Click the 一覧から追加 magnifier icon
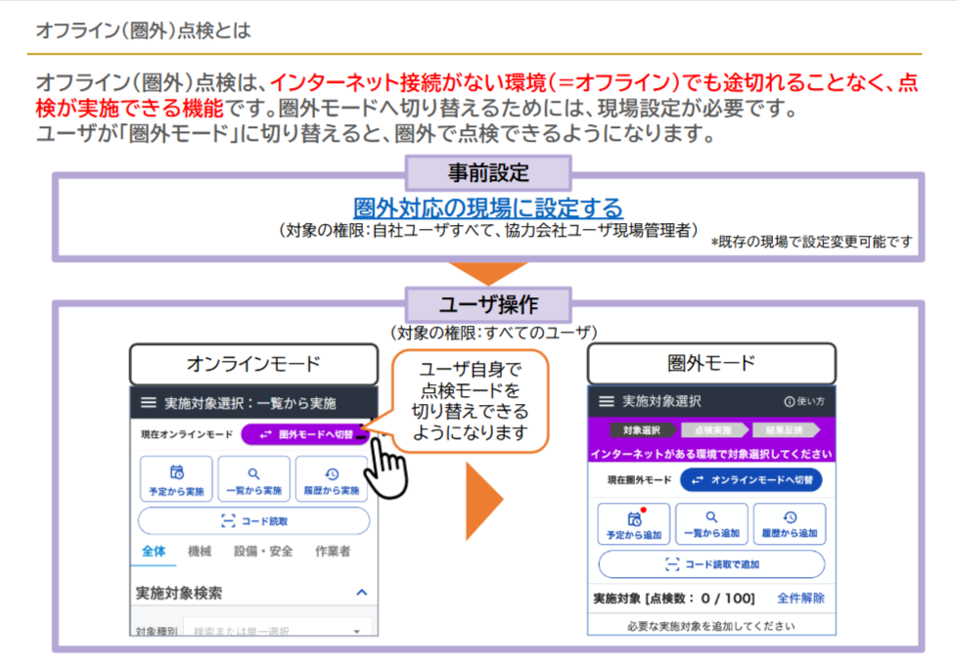Image resolution: width=957 pixels, height=668 pixels. click(x=711, y=517)
